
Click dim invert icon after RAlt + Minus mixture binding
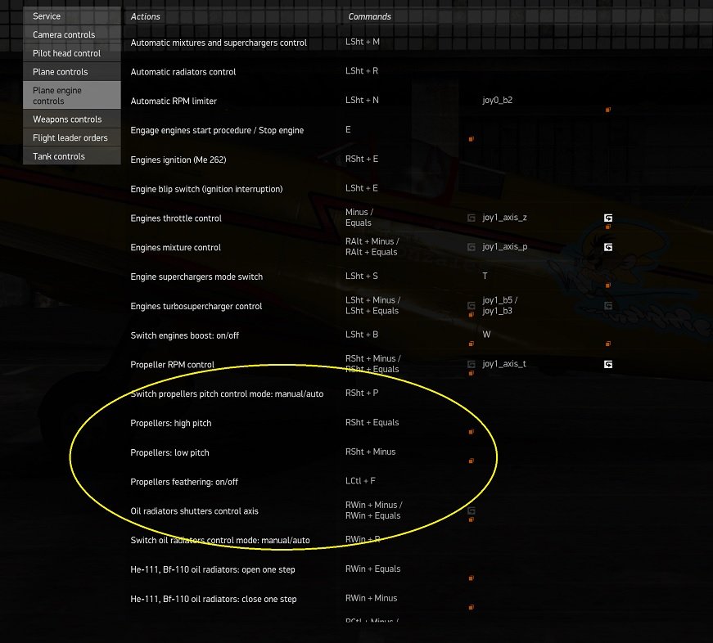click(x=472, y=247)
